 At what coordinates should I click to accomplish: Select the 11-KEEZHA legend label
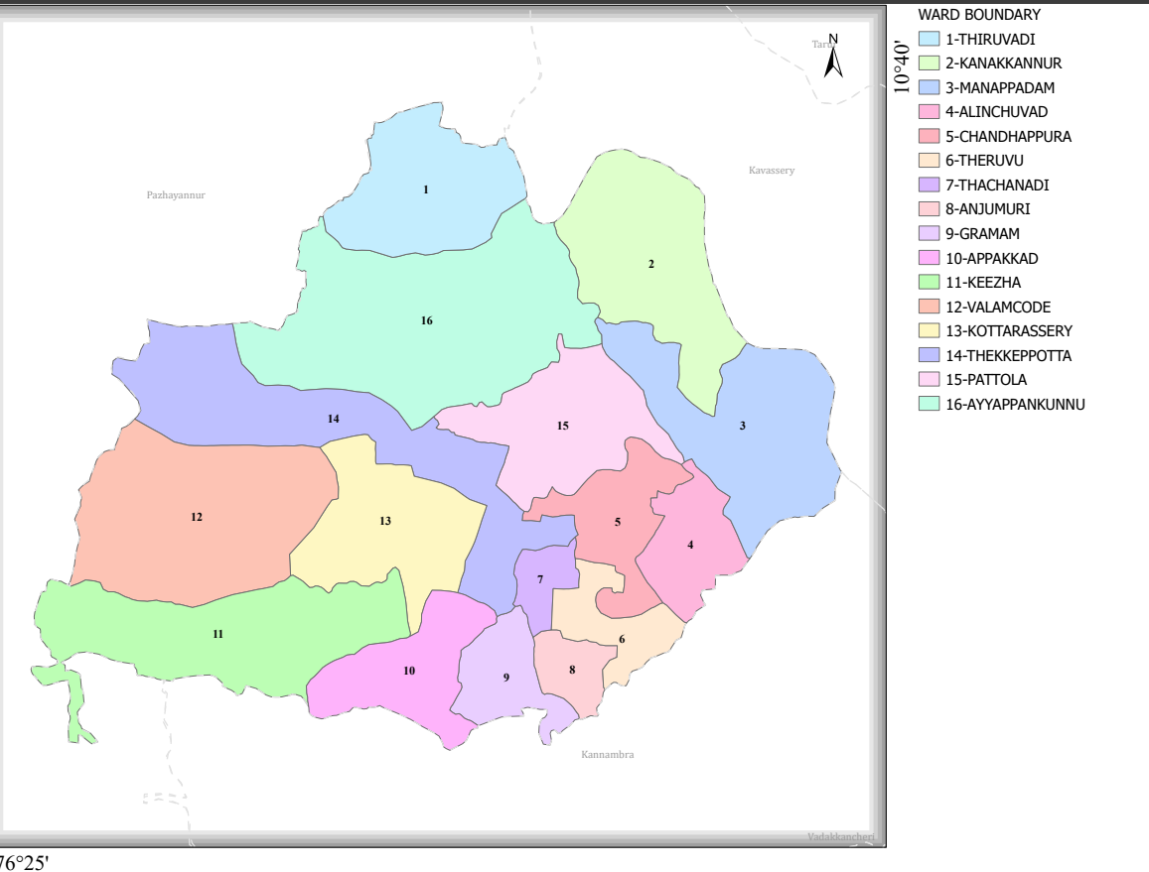coord(983,283)
